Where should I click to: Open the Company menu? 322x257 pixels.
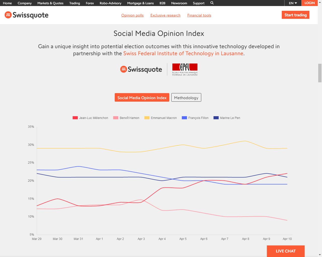(x=25, y=3)
